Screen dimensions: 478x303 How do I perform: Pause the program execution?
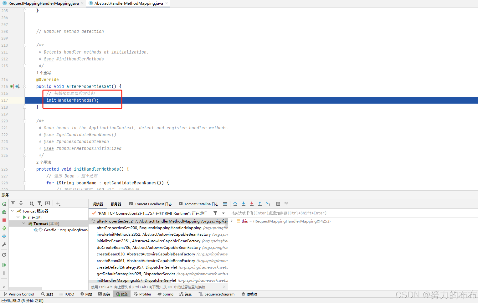coord(4,273)
